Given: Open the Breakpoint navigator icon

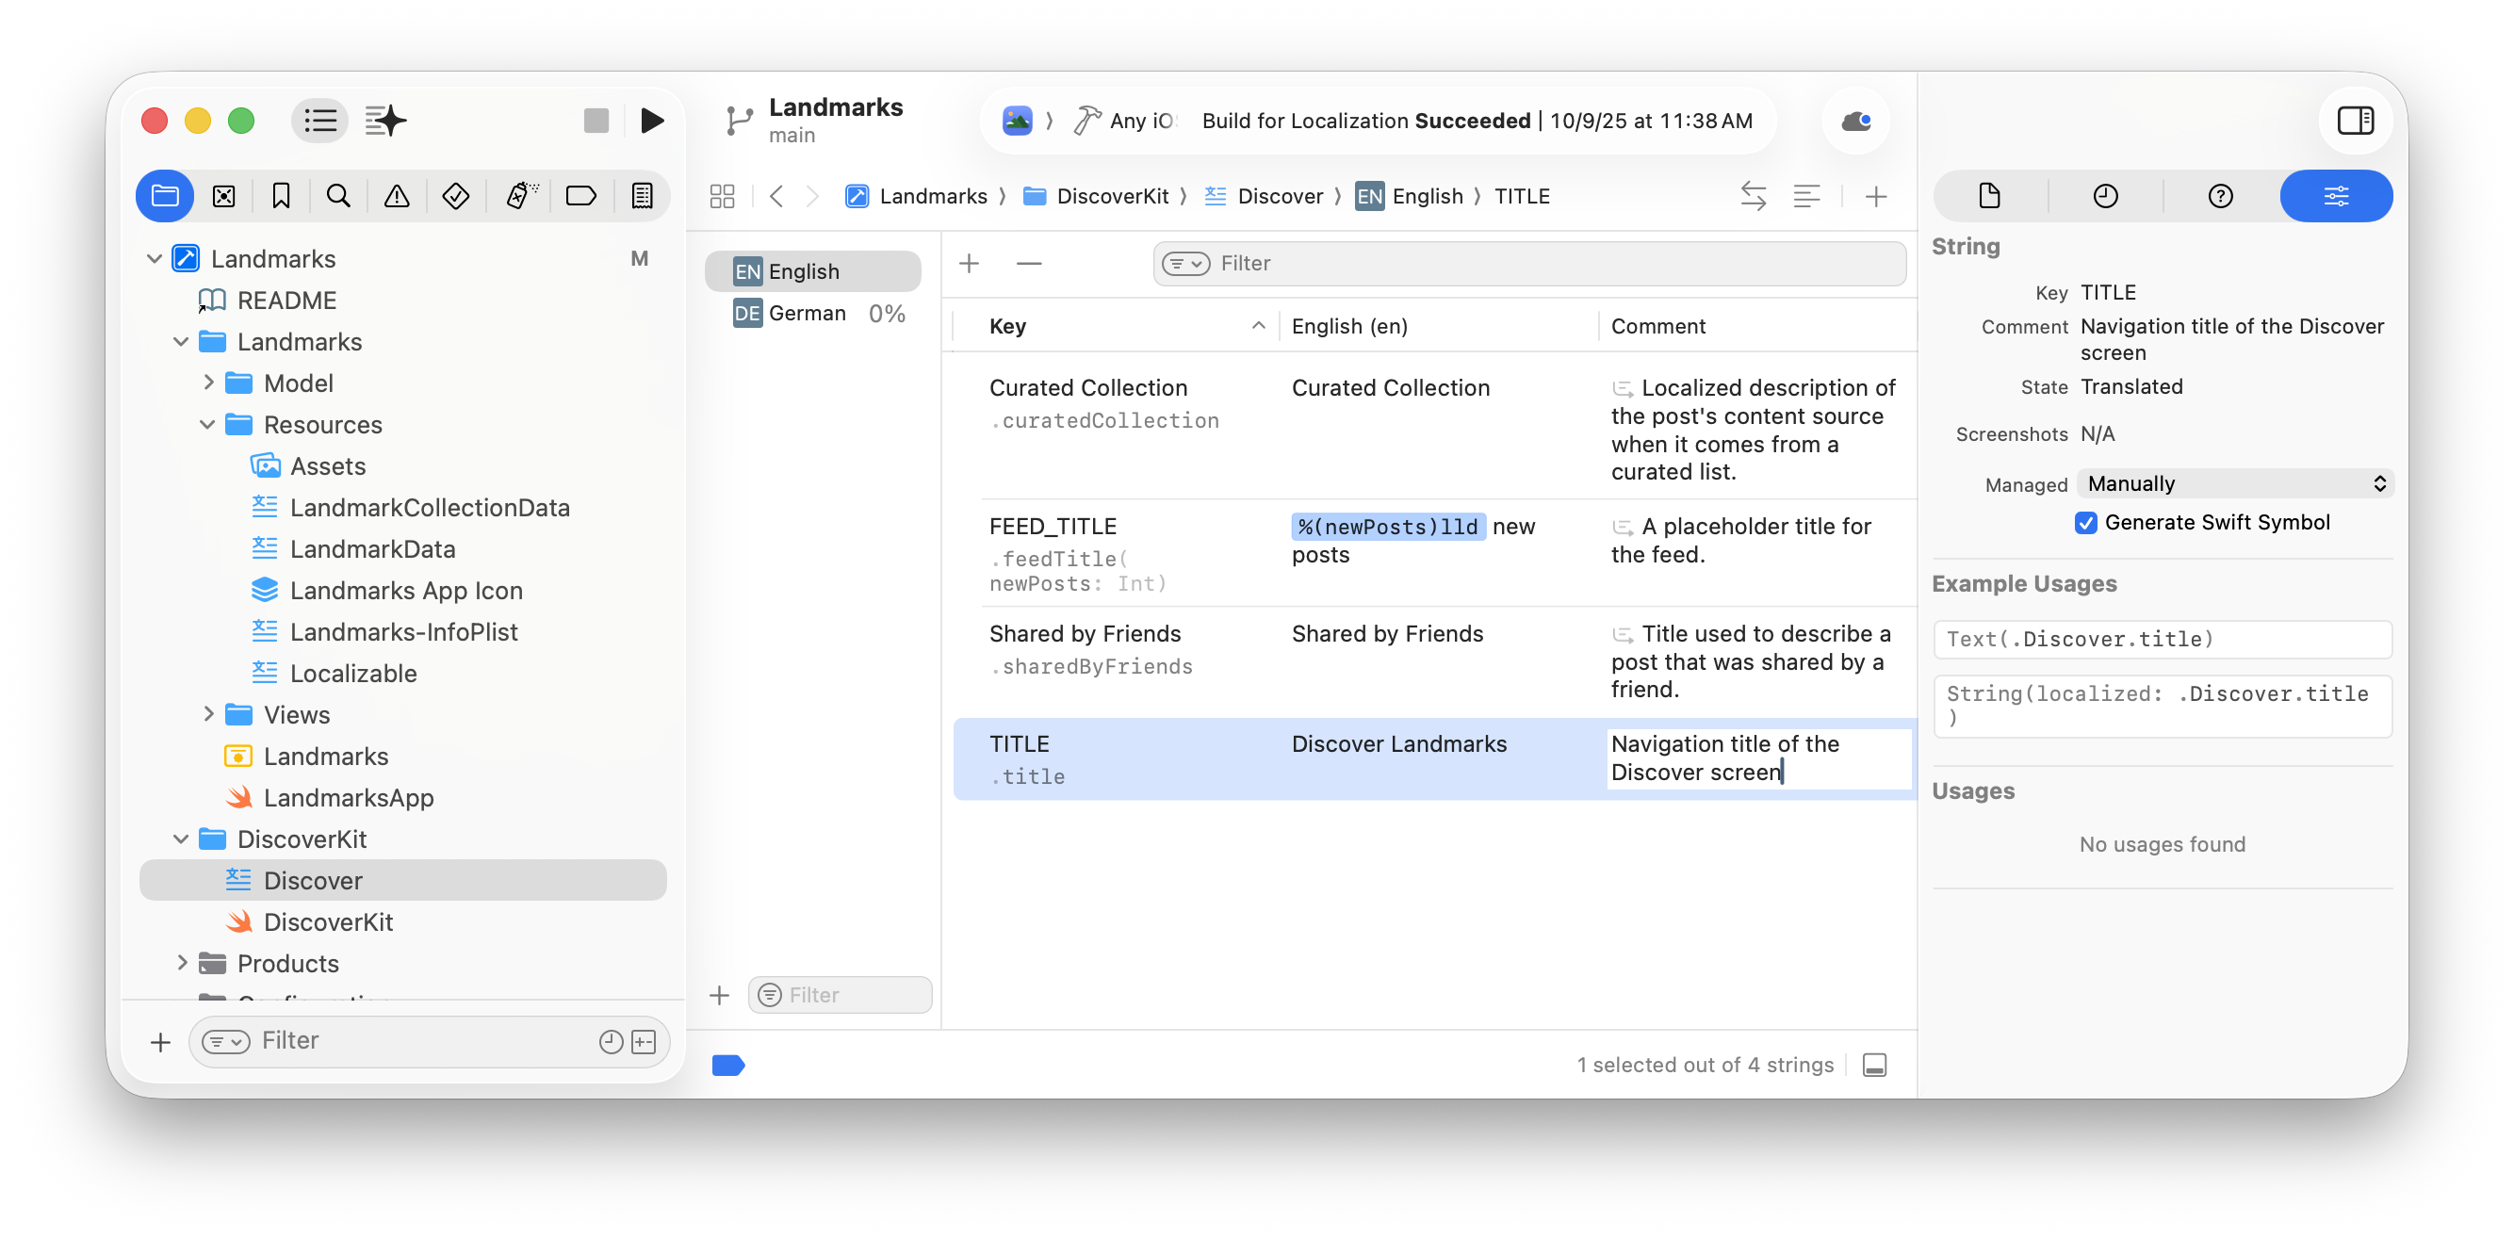Looking at the screenshot, I should [580, 196].
